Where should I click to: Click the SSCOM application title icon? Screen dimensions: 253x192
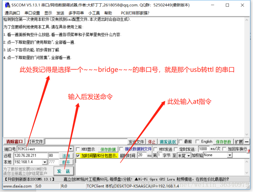click(x=7, y=5)
